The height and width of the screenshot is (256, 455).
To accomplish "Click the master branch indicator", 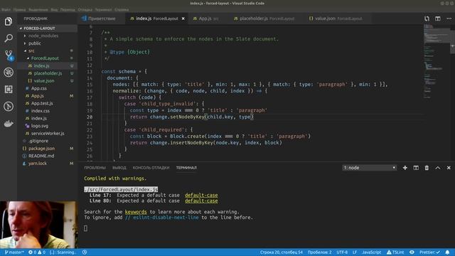I will coord(14,252).
